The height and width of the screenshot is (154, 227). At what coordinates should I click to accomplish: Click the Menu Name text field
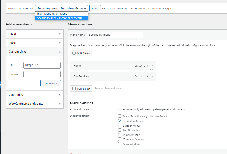pos(115,35)
